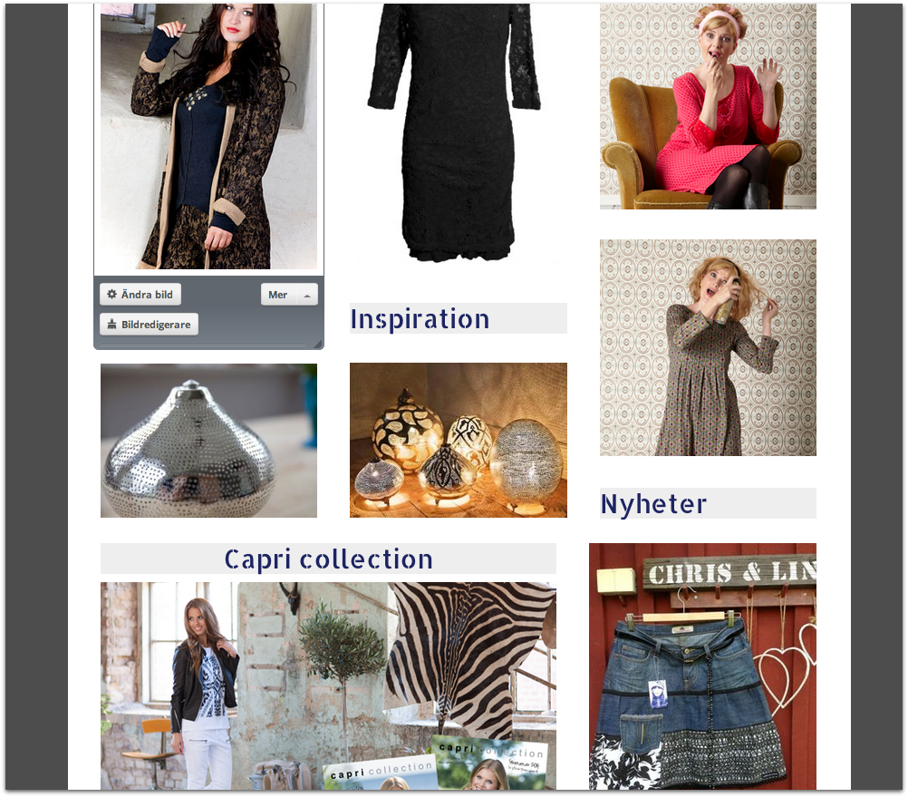The image size is (908, 797).
Task: Click the brush icon on Bildredigerare
Action: (x=111, y=325)
